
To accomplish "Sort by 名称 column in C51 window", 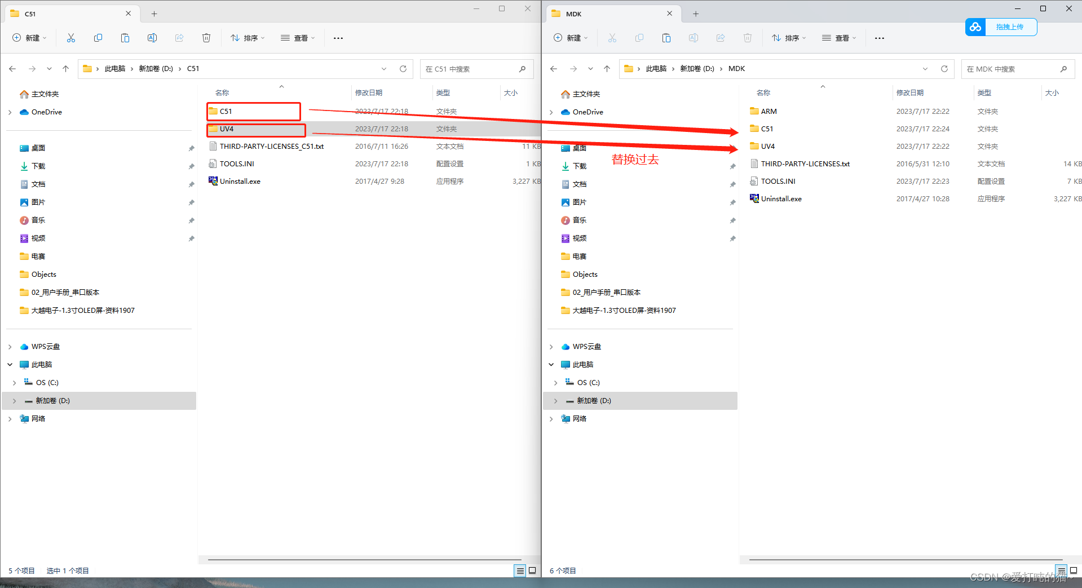I will pos(222,92).
